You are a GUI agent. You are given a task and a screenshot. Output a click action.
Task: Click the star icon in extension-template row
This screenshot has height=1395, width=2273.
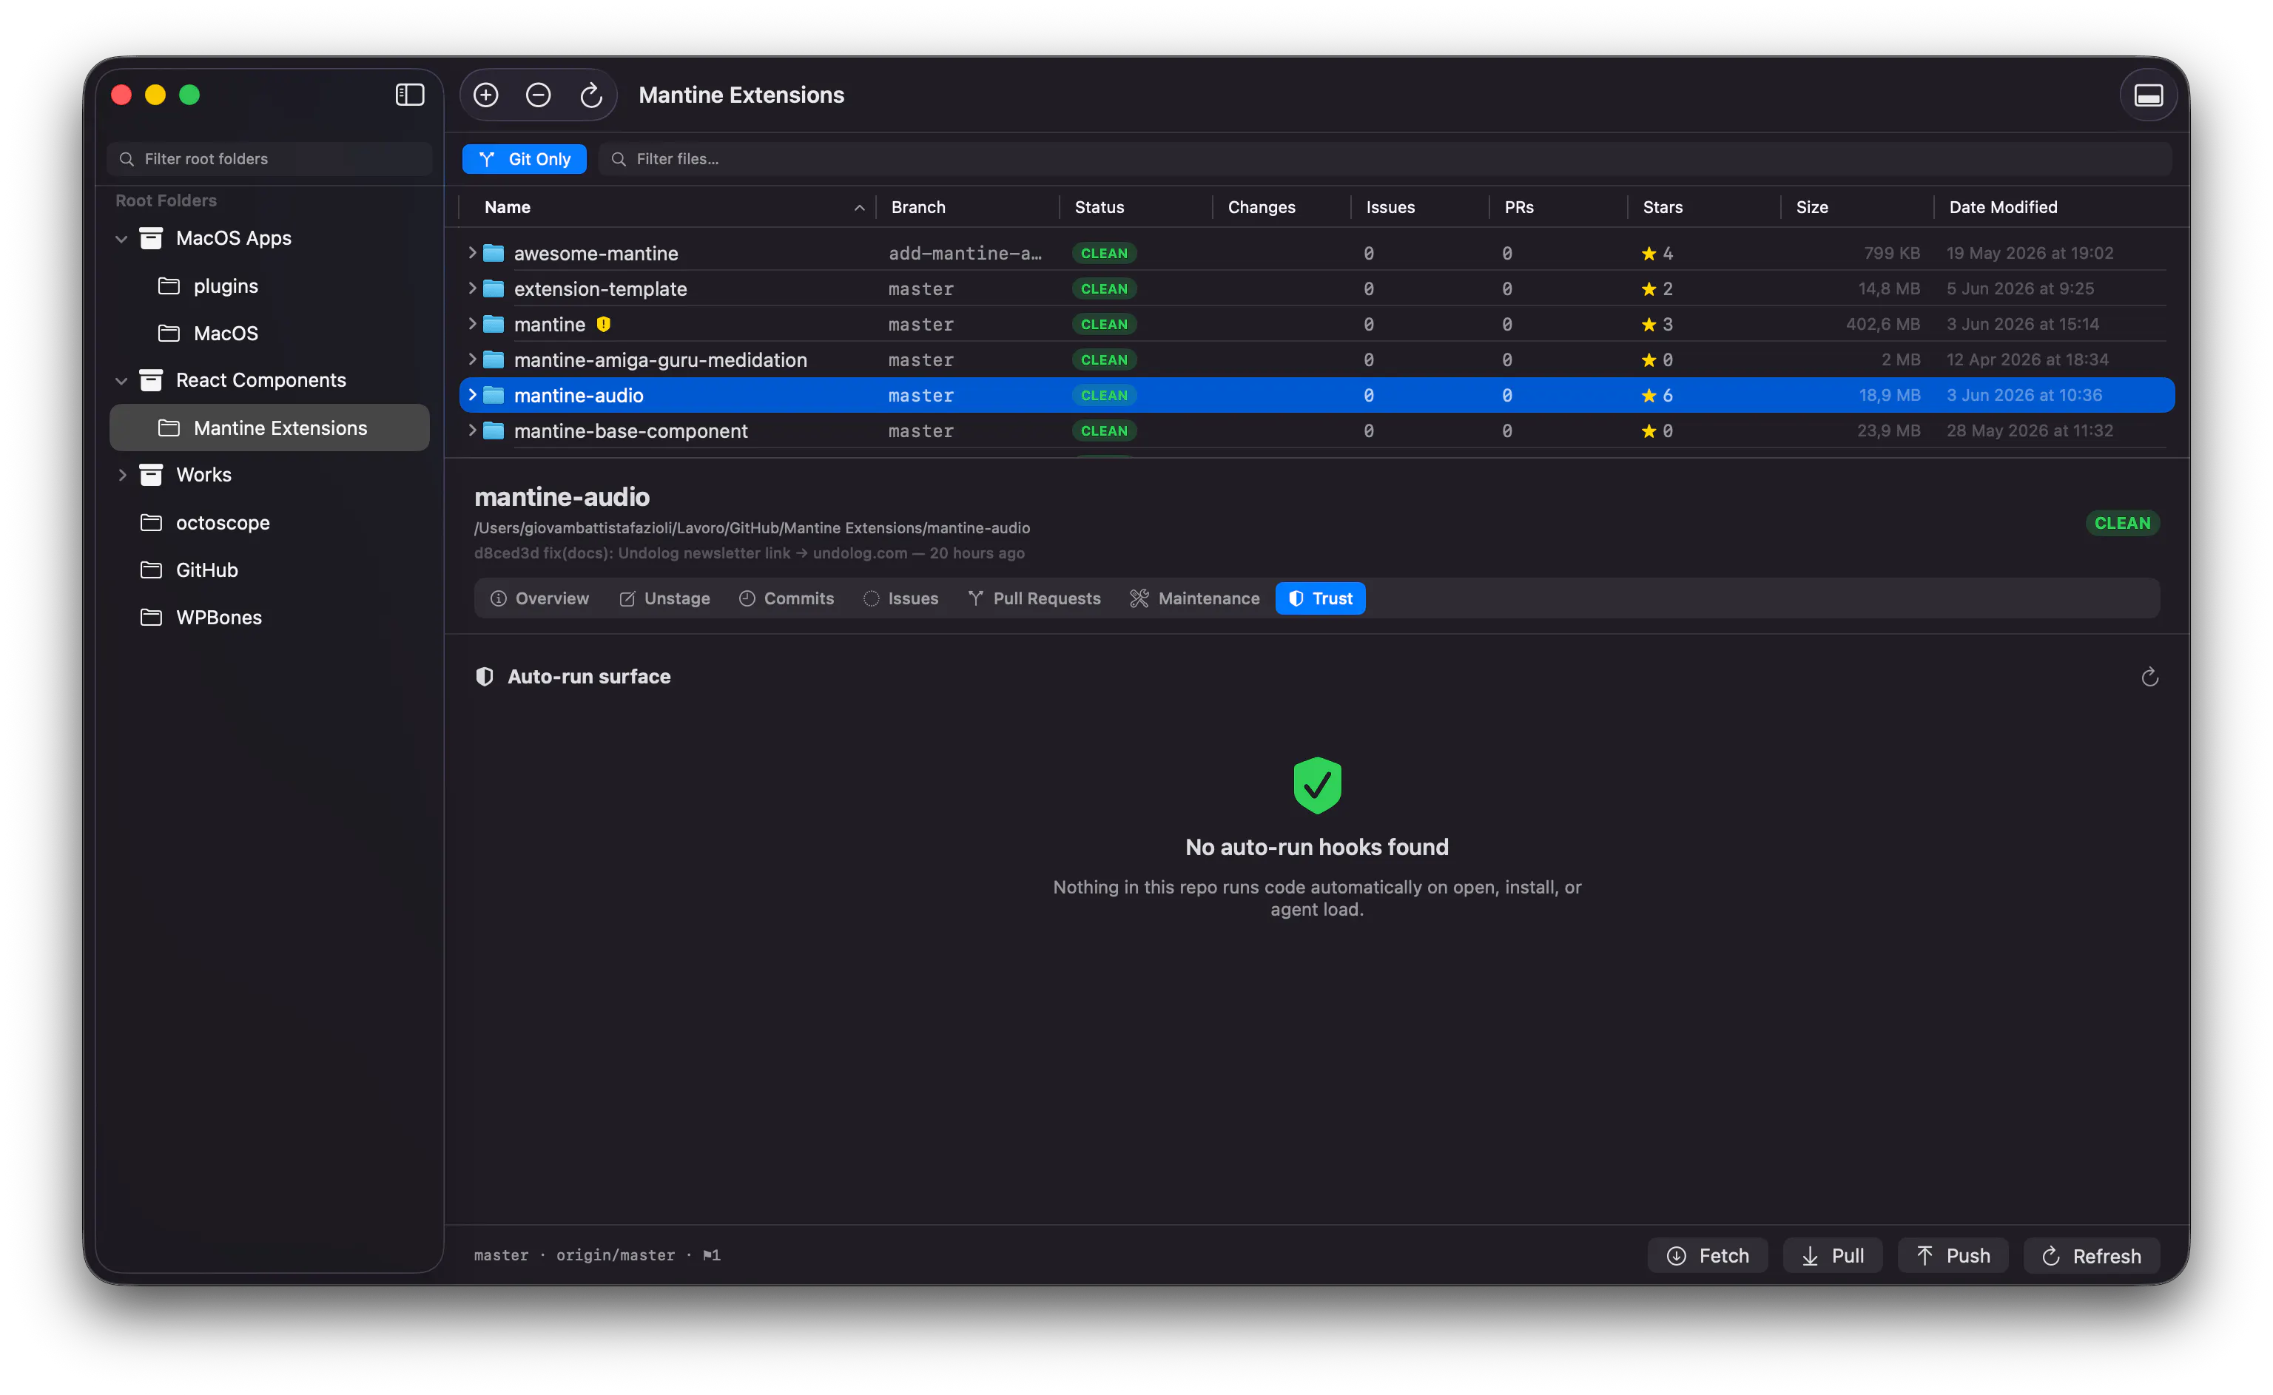coord(1649,288)
